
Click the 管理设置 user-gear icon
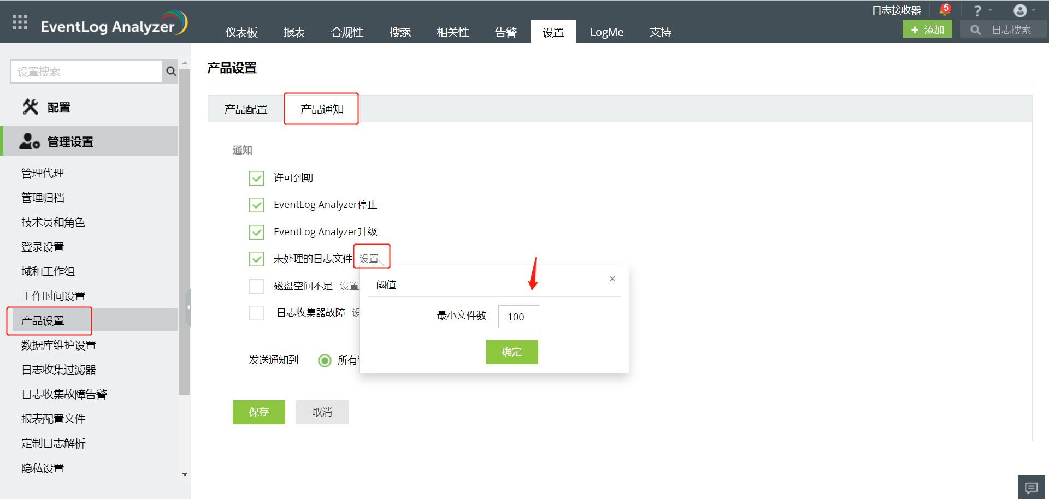tap(30, 141)
